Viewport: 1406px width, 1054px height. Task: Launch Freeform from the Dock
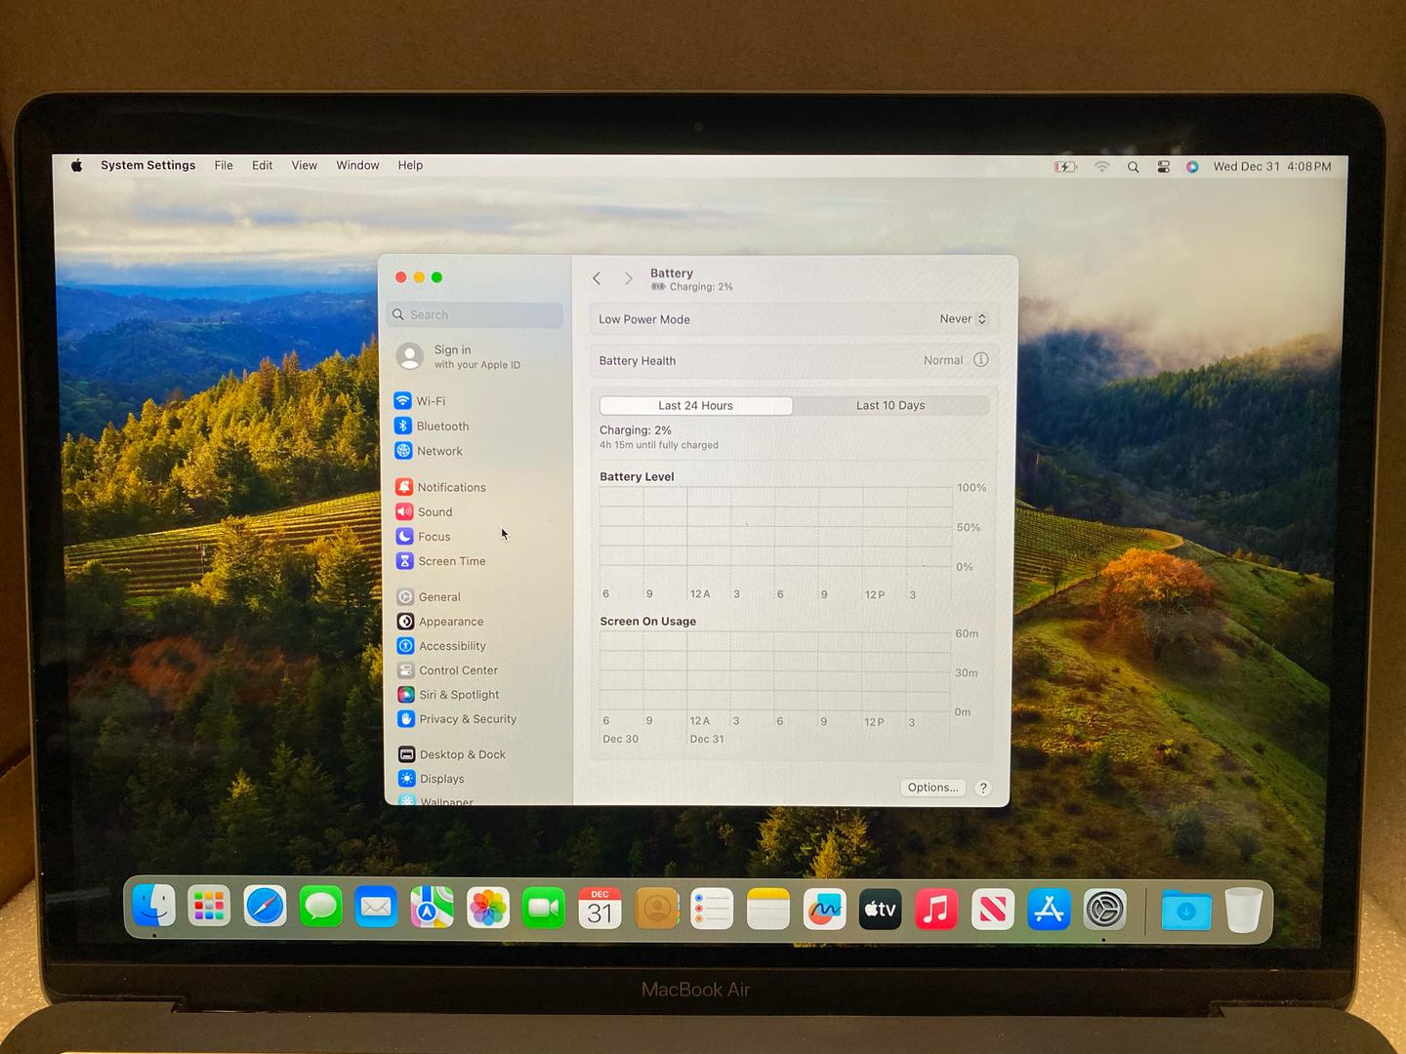coord(825,910)
